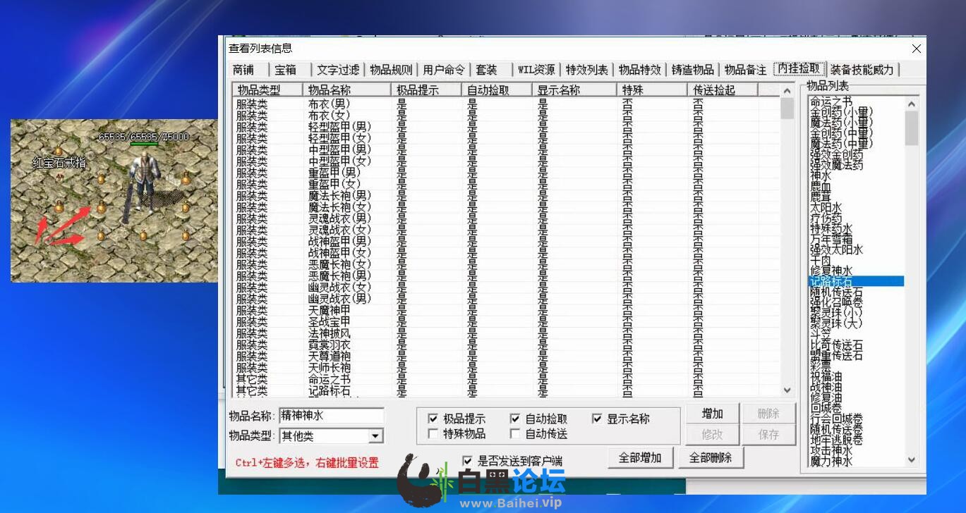This screenshot has width=966, height=513.
Task: Open the 文字过滤 tab
Action: click(338, 70)
